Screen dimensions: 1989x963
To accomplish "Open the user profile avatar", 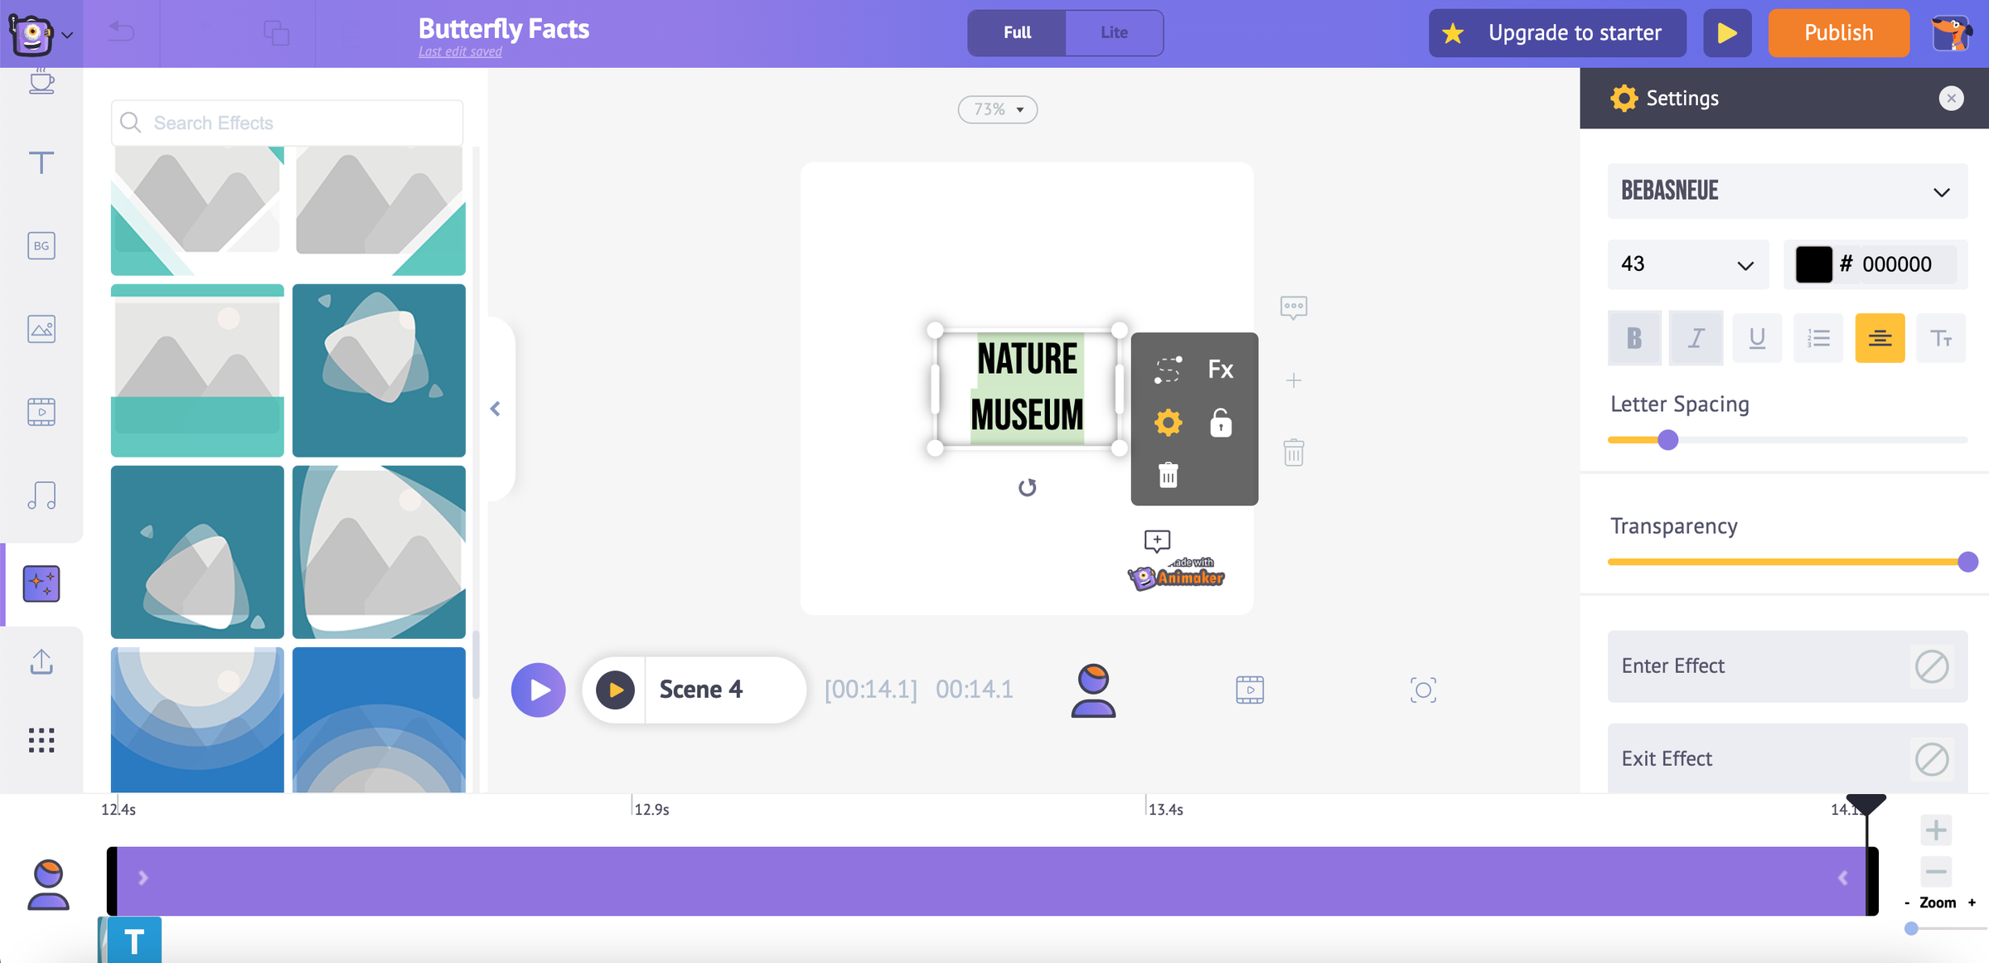I will 1952,33.
